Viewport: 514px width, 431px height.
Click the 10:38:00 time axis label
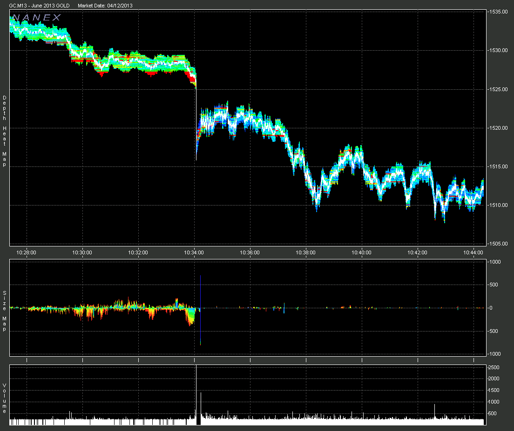click(305, 252)
